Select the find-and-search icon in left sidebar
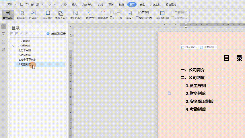The height and width of the screenshot is (138, 245). click(x=4, y=49)
